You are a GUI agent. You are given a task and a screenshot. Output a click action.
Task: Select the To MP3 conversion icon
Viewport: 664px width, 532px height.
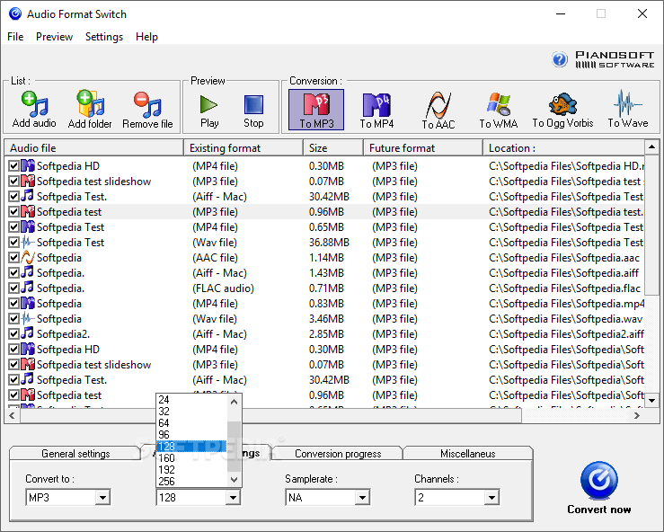pos(316,110)
